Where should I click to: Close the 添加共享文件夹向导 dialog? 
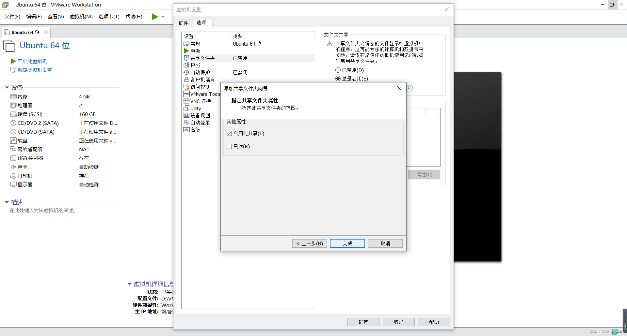coord(399,88)
